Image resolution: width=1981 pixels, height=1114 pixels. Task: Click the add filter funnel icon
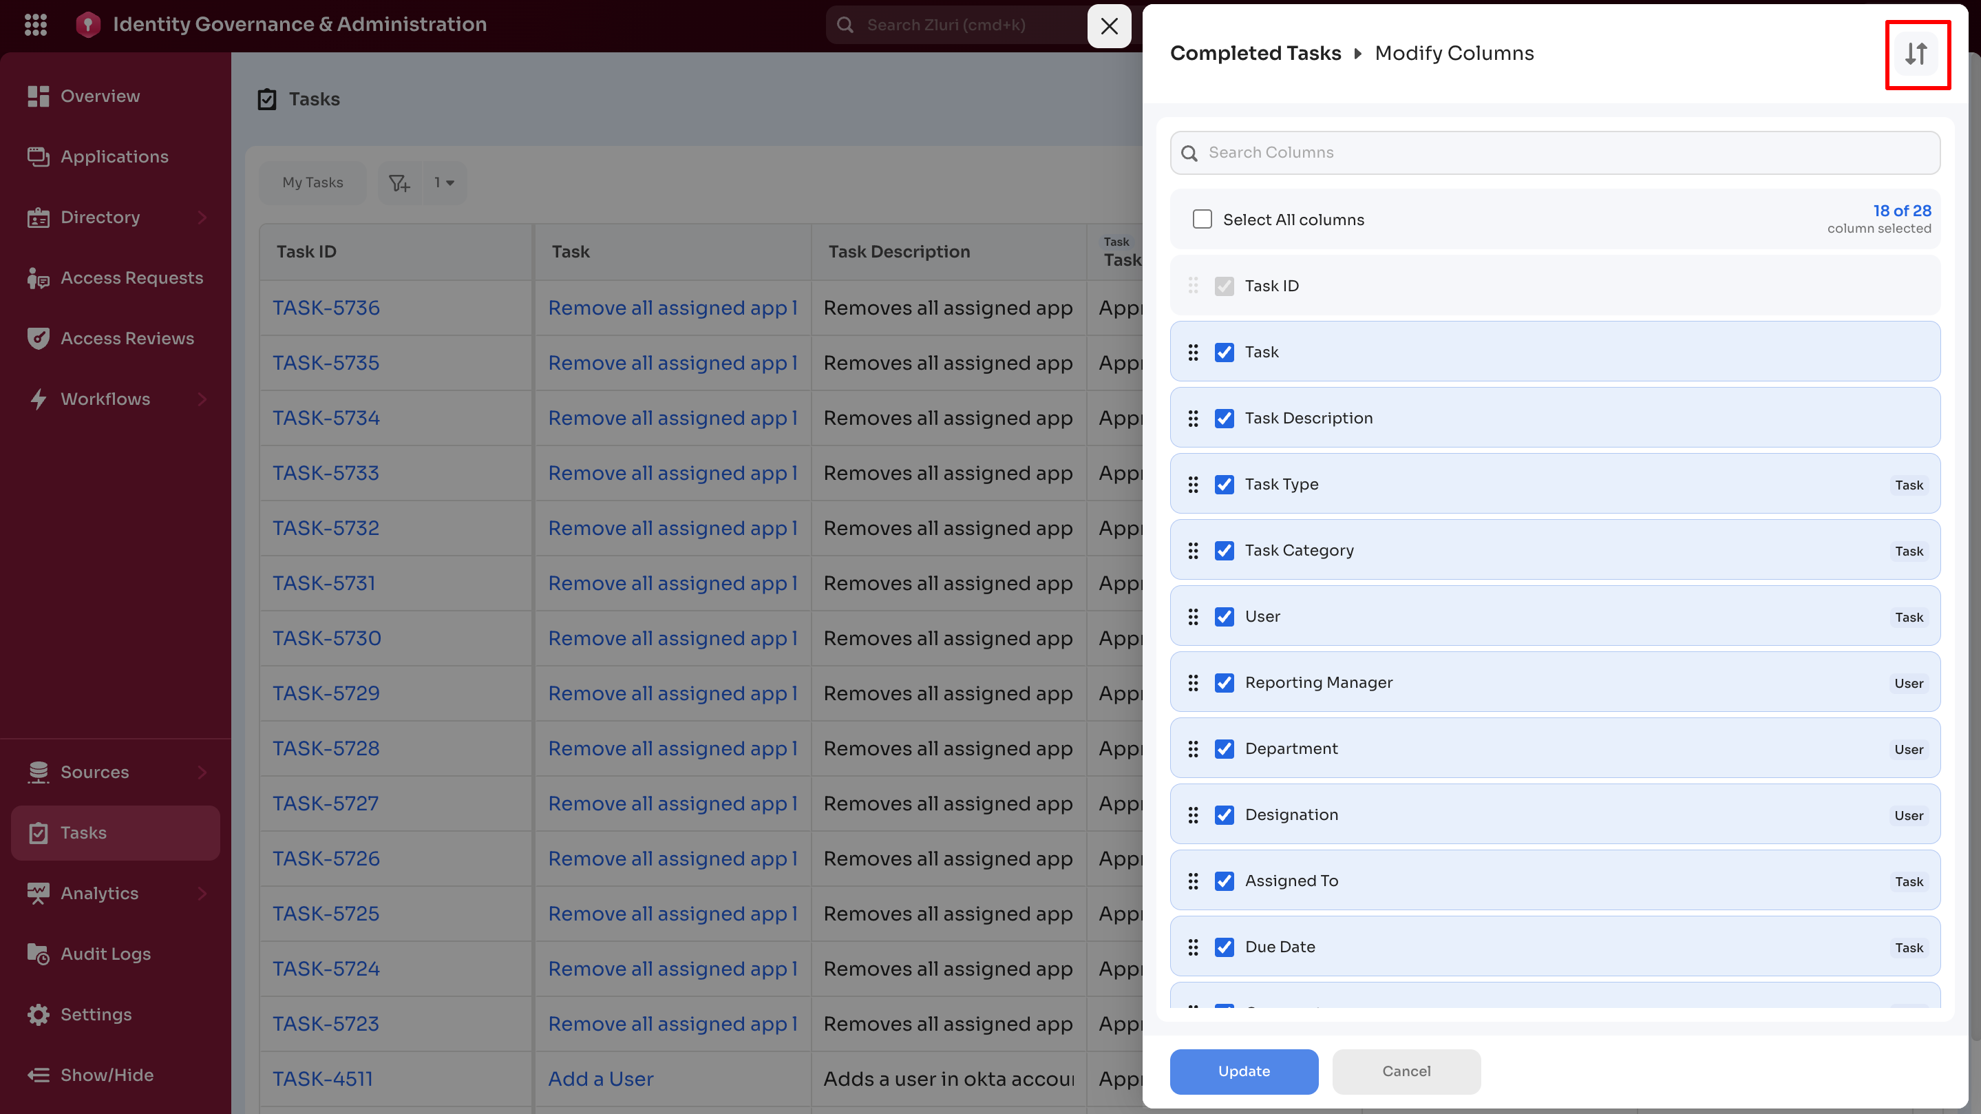399,182
